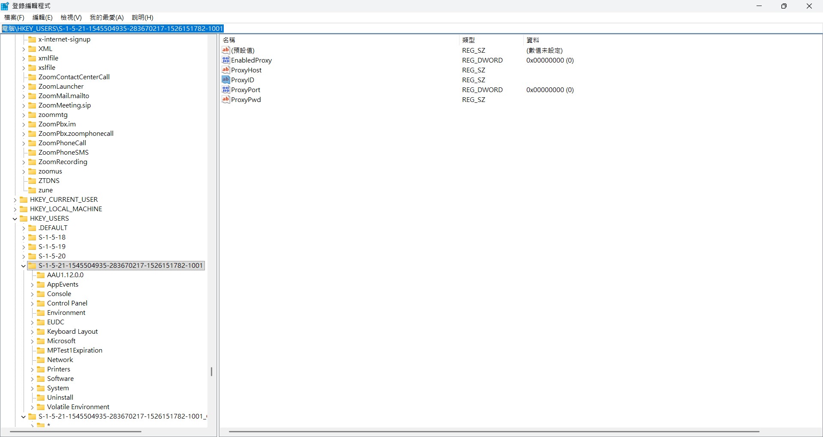Click the MPTest1Expiration folder icon
823x437 pixels.
pos(41,350)
